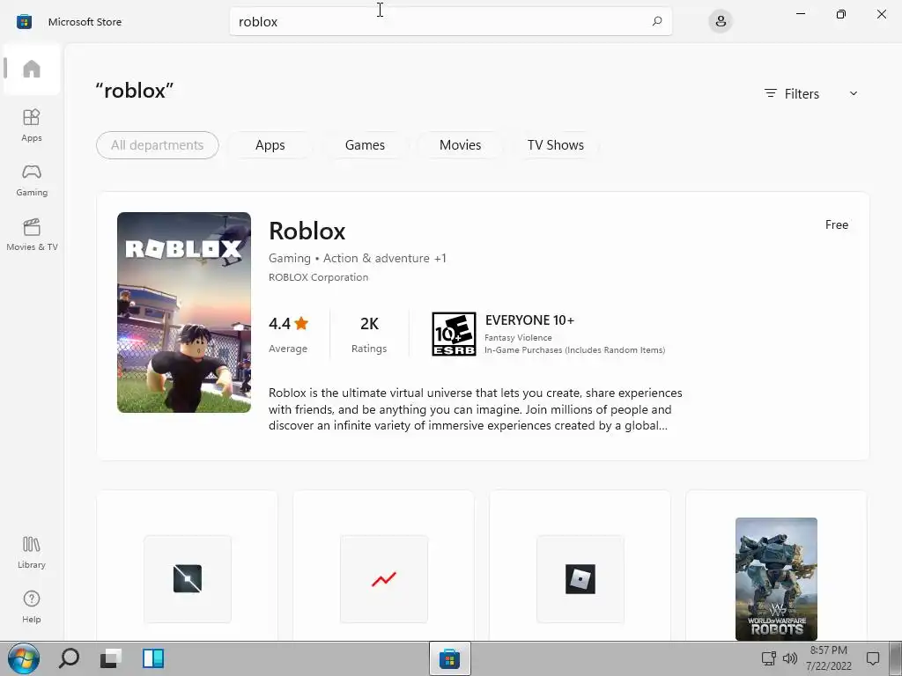Click the volume speaker icon in the tray

pos(790,658)
